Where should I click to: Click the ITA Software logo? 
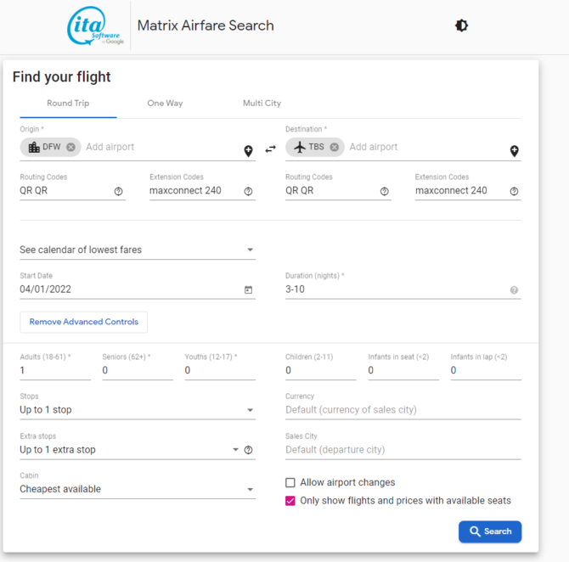pyautogui.click(x=95, y=25)
